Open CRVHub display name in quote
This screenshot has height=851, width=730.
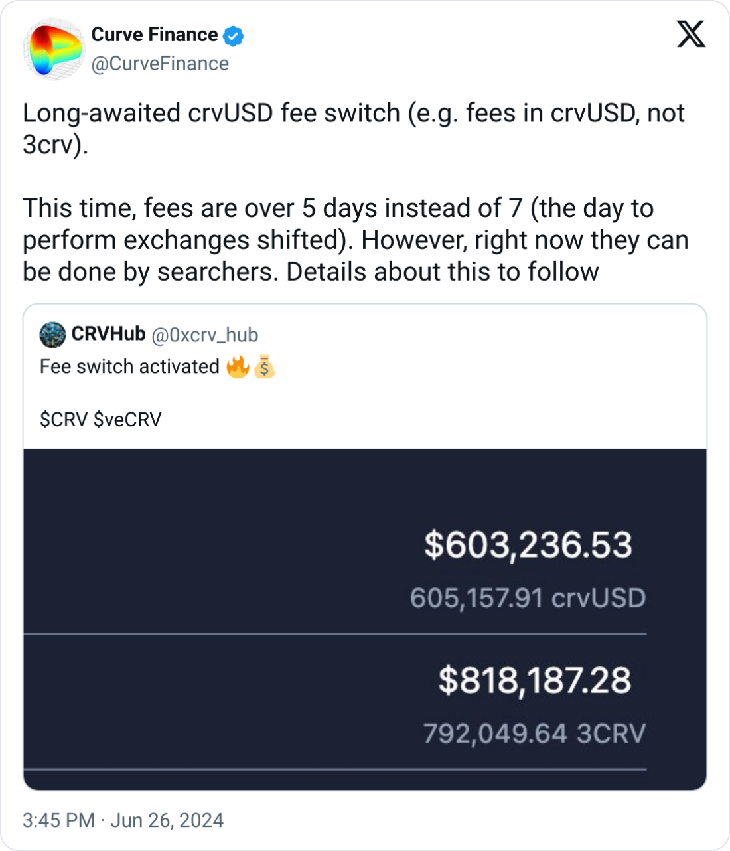(108, 334)
